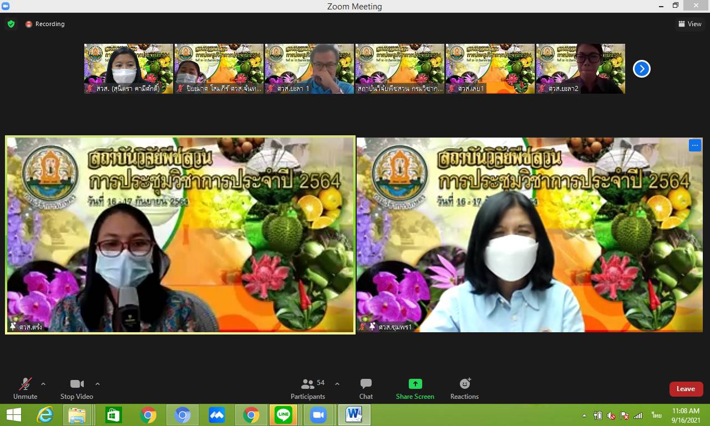Show hidden system tray icons
The height and width of the screenshot is (426, 710).
[x=584, y=415]
